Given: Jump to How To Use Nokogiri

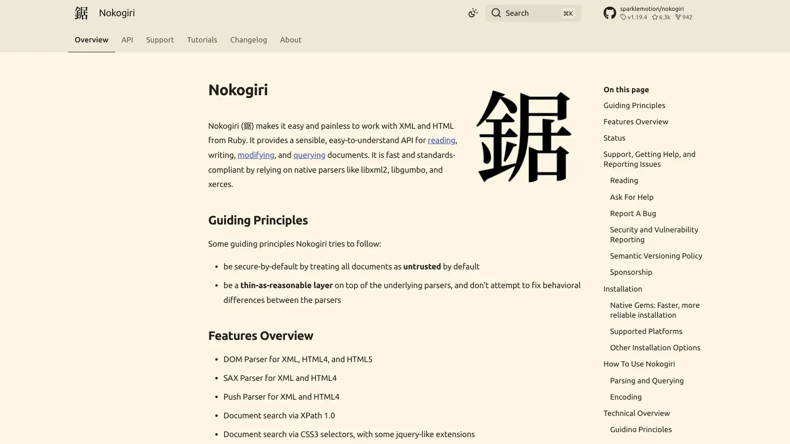Looking at the screenshot, I should pyautogui.click(x=639, y=364).
